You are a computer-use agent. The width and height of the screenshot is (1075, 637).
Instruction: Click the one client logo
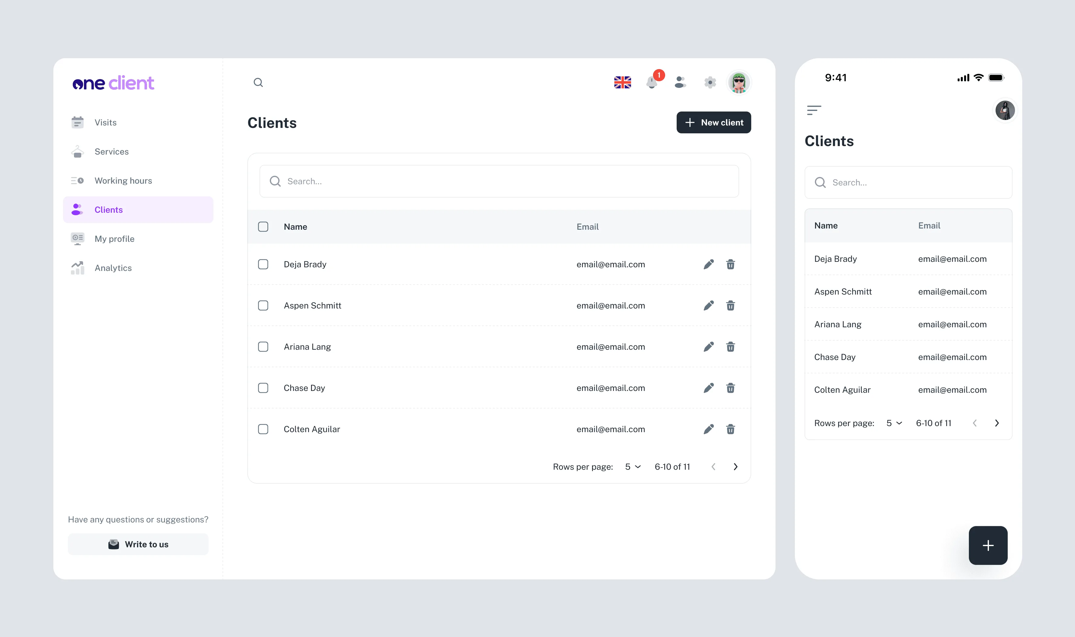(113, 83)
